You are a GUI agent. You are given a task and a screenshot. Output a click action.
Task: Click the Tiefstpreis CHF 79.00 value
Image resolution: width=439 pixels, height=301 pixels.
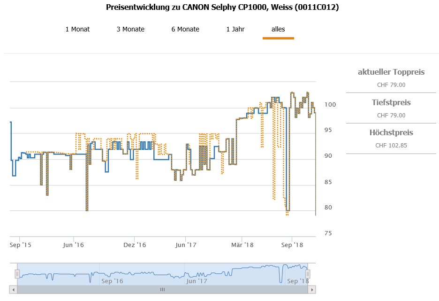(x=391, y=115)
